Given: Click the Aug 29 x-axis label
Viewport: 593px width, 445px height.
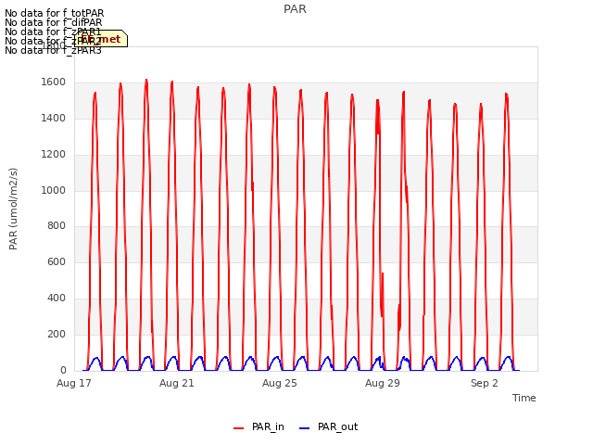Looking at the screenshot, I should (383, 383).
